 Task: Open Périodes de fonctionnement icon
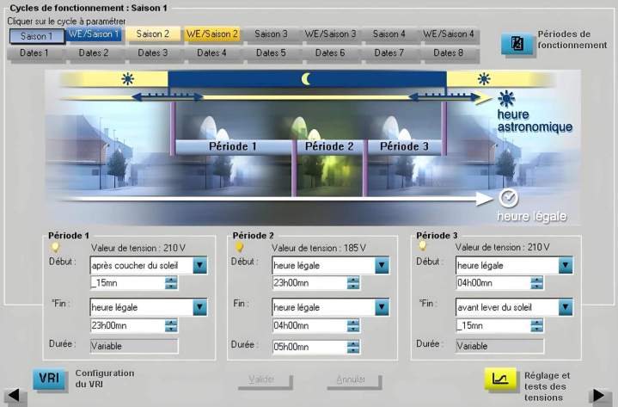[517, 43]
